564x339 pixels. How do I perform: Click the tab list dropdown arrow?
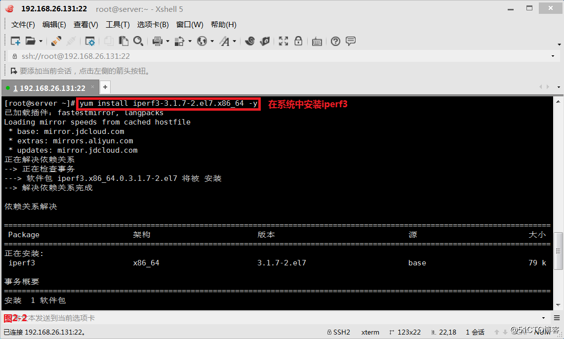(x=559, y=87)
